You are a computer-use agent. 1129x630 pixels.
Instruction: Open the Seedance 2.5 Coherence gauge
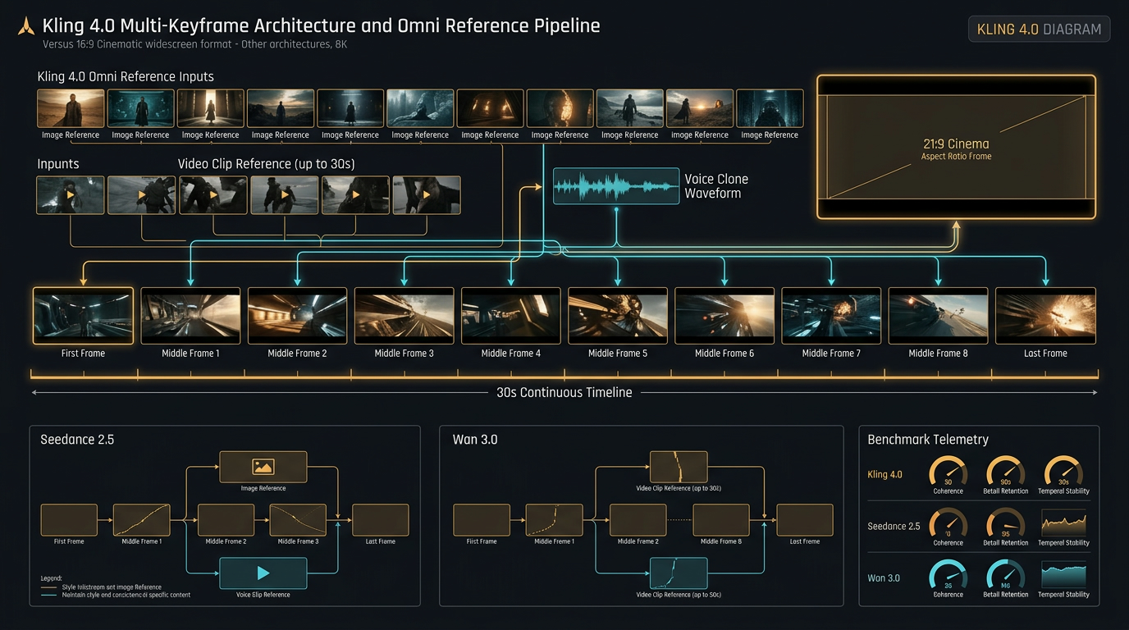(948, 523)
